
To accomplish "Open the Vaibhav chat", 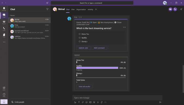I will pyautogui.click(x=29, y=37).
